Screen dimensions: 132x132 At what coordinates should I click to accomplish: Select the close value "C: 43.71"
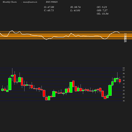[x=49, y=11]
